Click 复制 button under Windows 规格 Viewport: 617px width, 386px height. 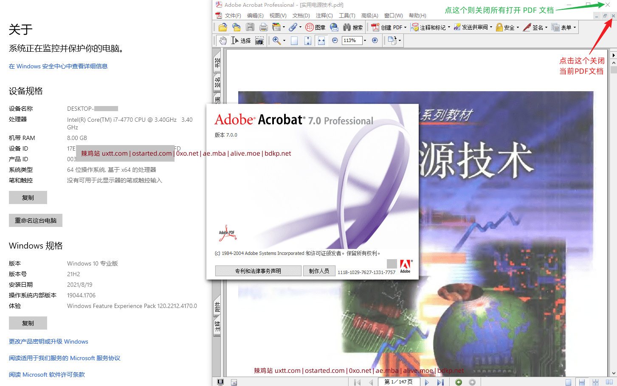click(x=28, y=323)
